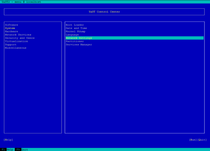The height and width of the screenshot is (151, 210).
Task: Select the Software category
Action: (x=12, y=25)
